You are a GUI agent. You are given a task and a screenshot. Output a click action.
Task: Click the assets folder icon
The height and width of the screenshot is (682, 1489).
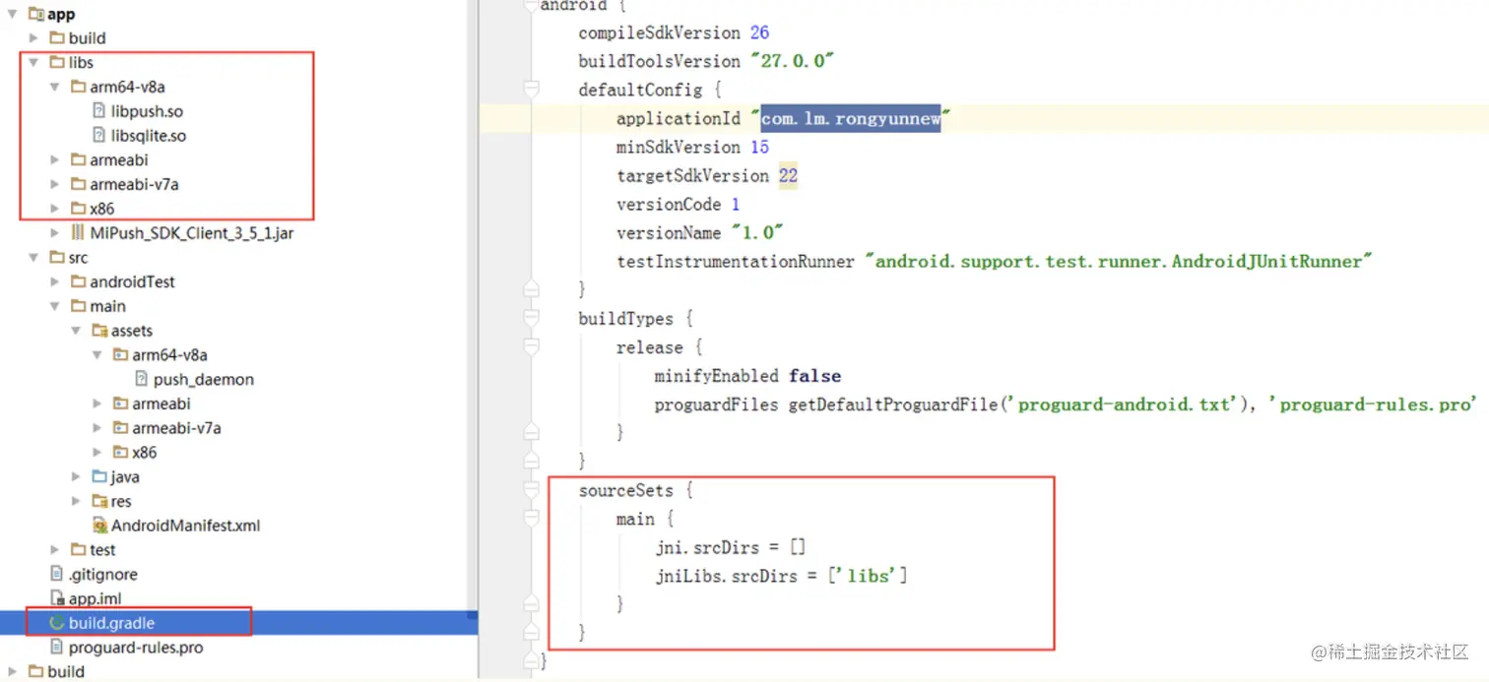tap(98, 331)
